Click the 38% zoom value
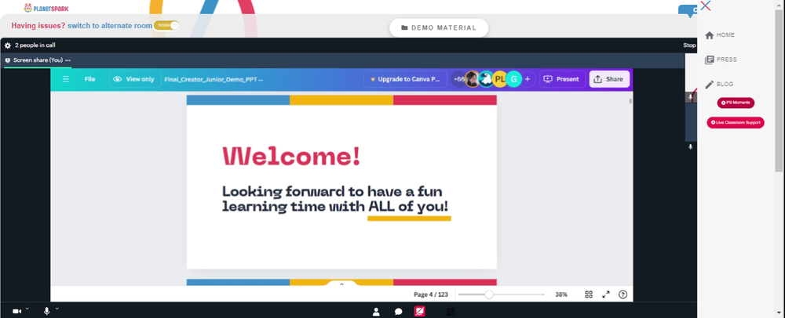 click(561, 295)
